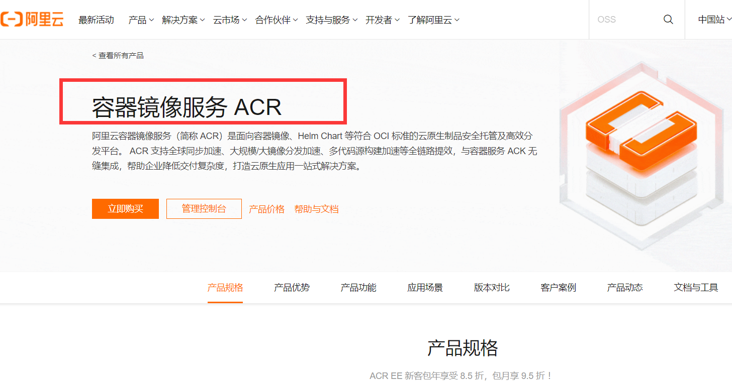Click the 容器镜像服务 ACR page title
The width and height of the screenshot is (732, 384).
pos(187,107)
